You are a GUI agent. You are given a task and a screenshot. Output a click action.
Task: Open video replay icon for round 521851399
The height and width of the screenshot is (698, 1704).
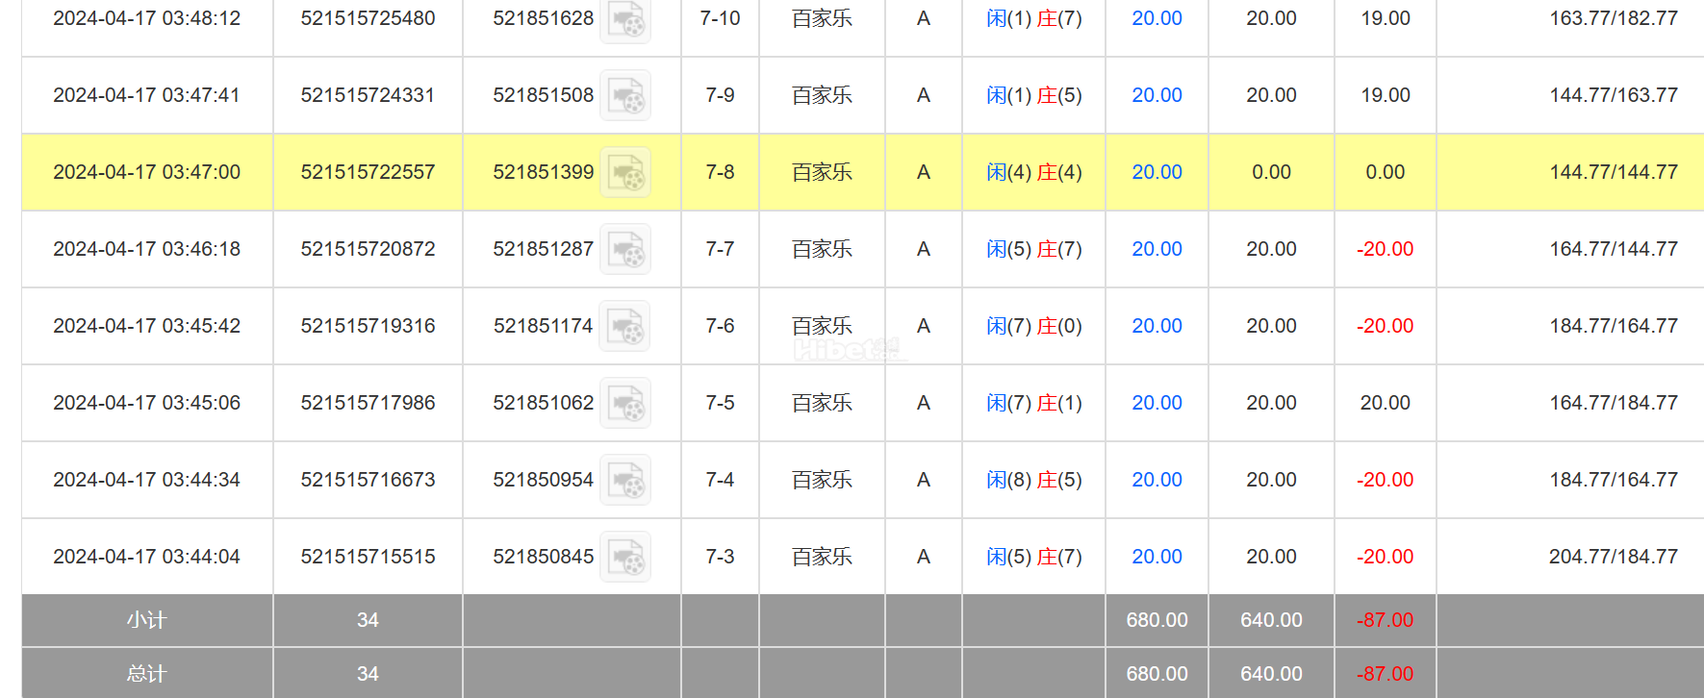tap(625, 172)
